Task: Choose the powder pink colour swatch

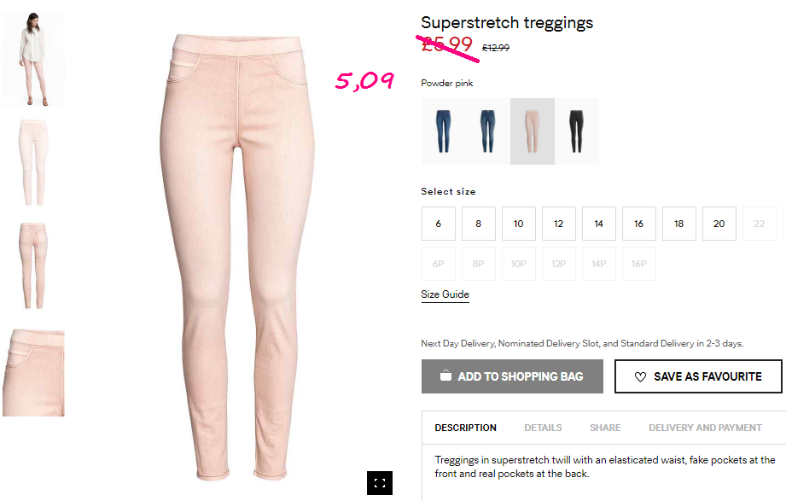Action: (533, 131)
